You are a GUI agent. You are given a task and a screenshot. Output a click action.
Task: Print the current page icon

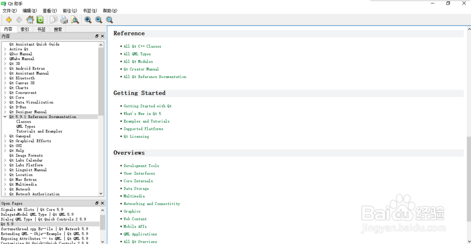tap(64, 20)
